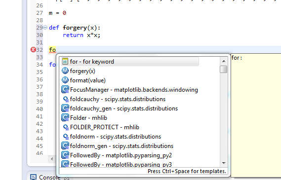Screen dimensions: 281x180
Task: Click the 'm = 0' assignment line
Action: pyautogui.click(x=57, y=13)
